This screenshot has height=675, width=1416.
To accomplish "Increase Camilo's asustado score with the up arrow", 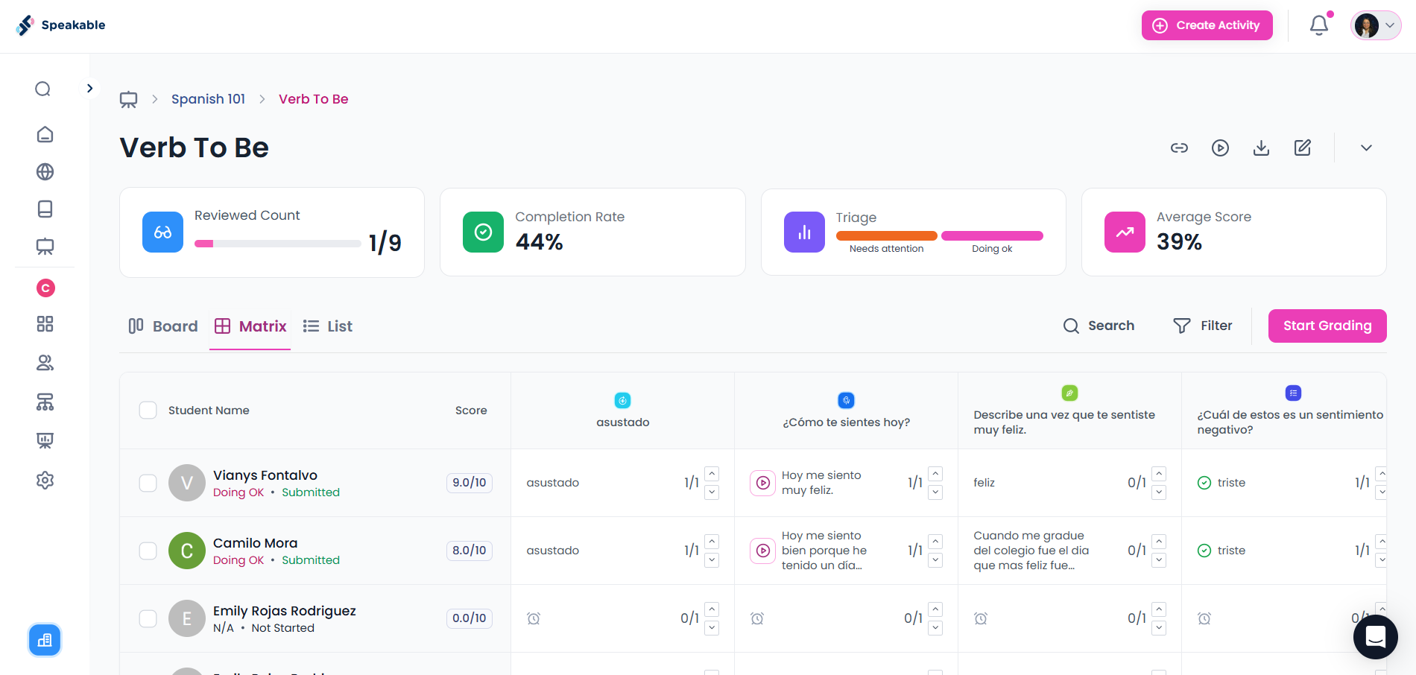I will tap(712, 542).
